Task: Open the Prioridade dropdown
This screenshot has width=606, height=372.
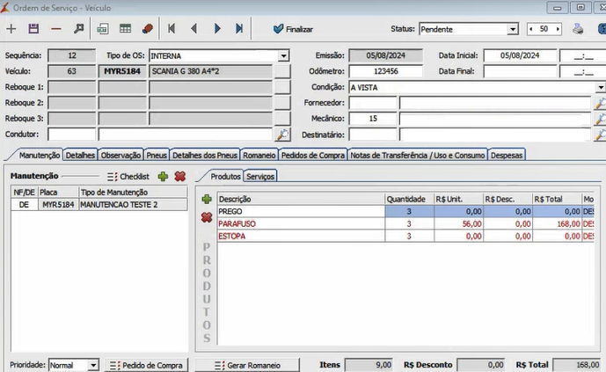Action: point(93,365)
